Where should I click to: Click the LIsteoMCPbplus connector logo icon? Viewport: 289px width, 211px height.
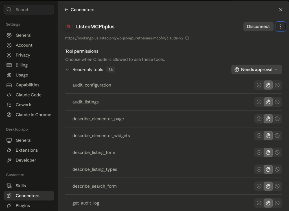[x=69, y=26]
